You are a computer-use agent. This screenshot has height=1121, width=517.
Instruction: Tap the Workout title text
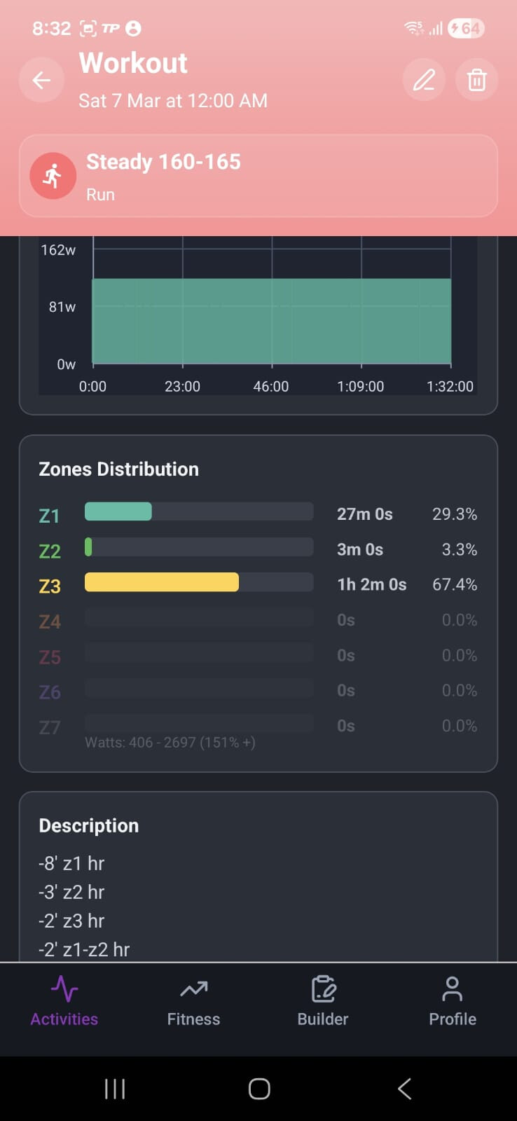[133, 63]
